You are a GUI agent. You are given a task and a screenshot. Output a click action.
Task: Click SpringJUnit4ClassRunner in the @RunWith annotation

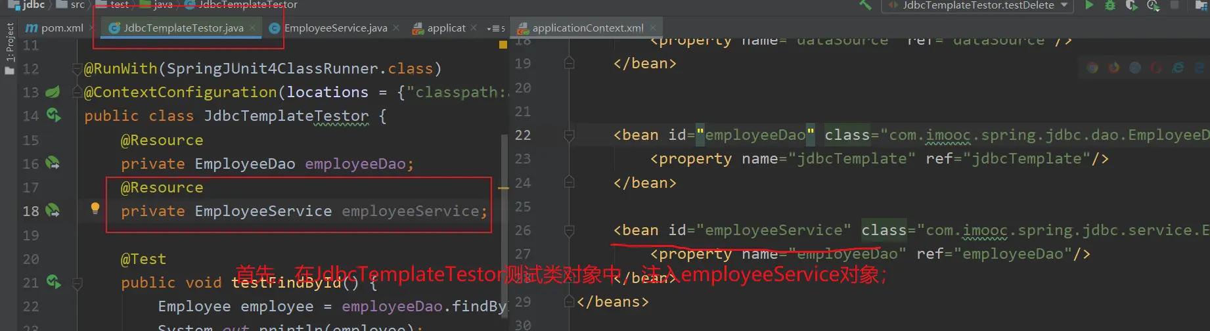(x=272, y=68)
